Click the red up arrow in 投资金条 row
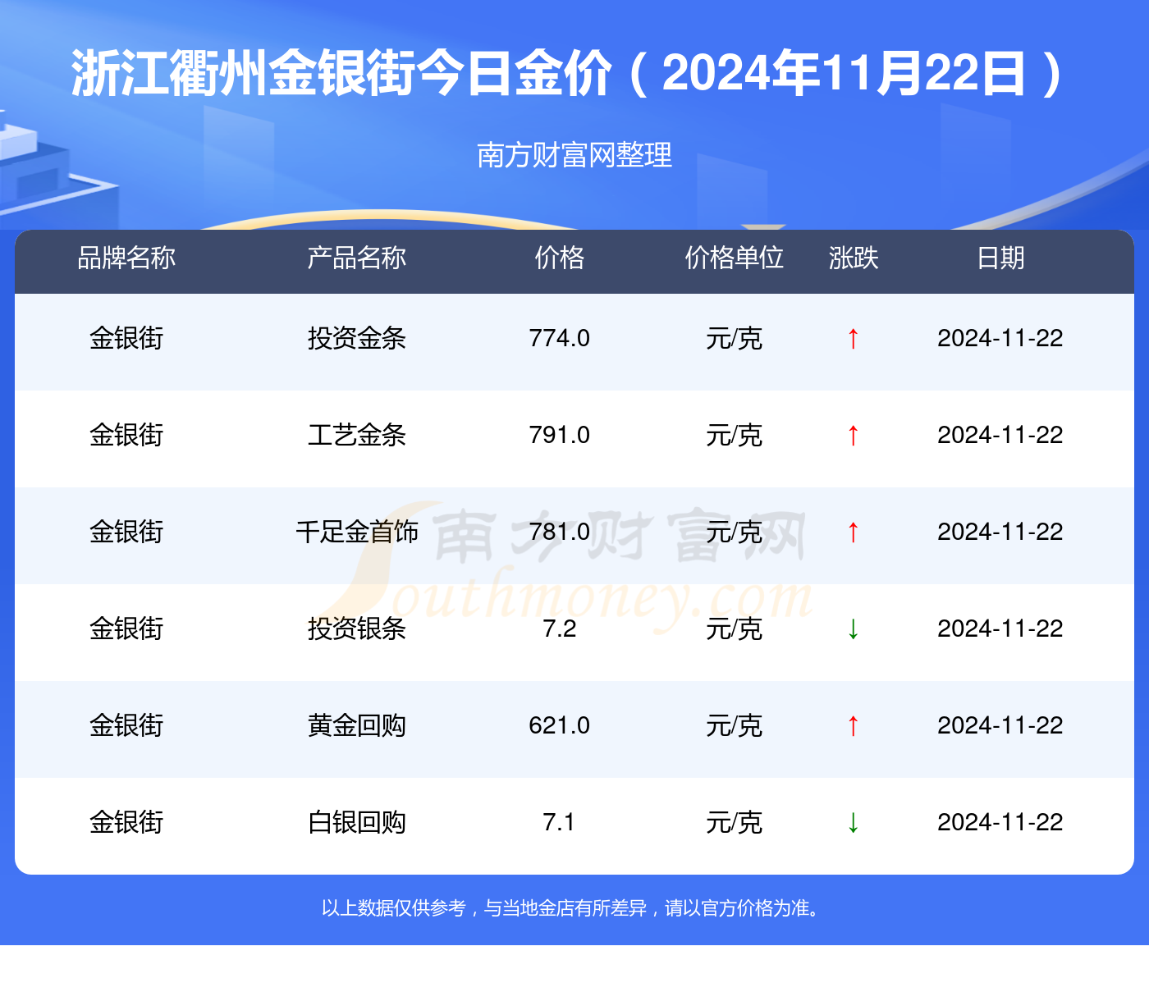 pos(853,338)
